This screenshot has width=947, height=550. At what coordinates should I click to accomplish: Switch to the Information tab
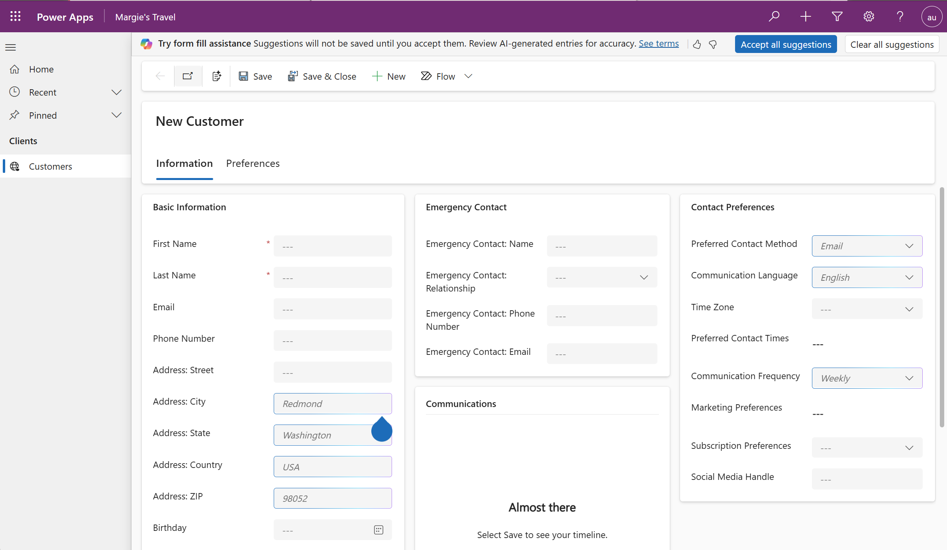tap(184, 164)
